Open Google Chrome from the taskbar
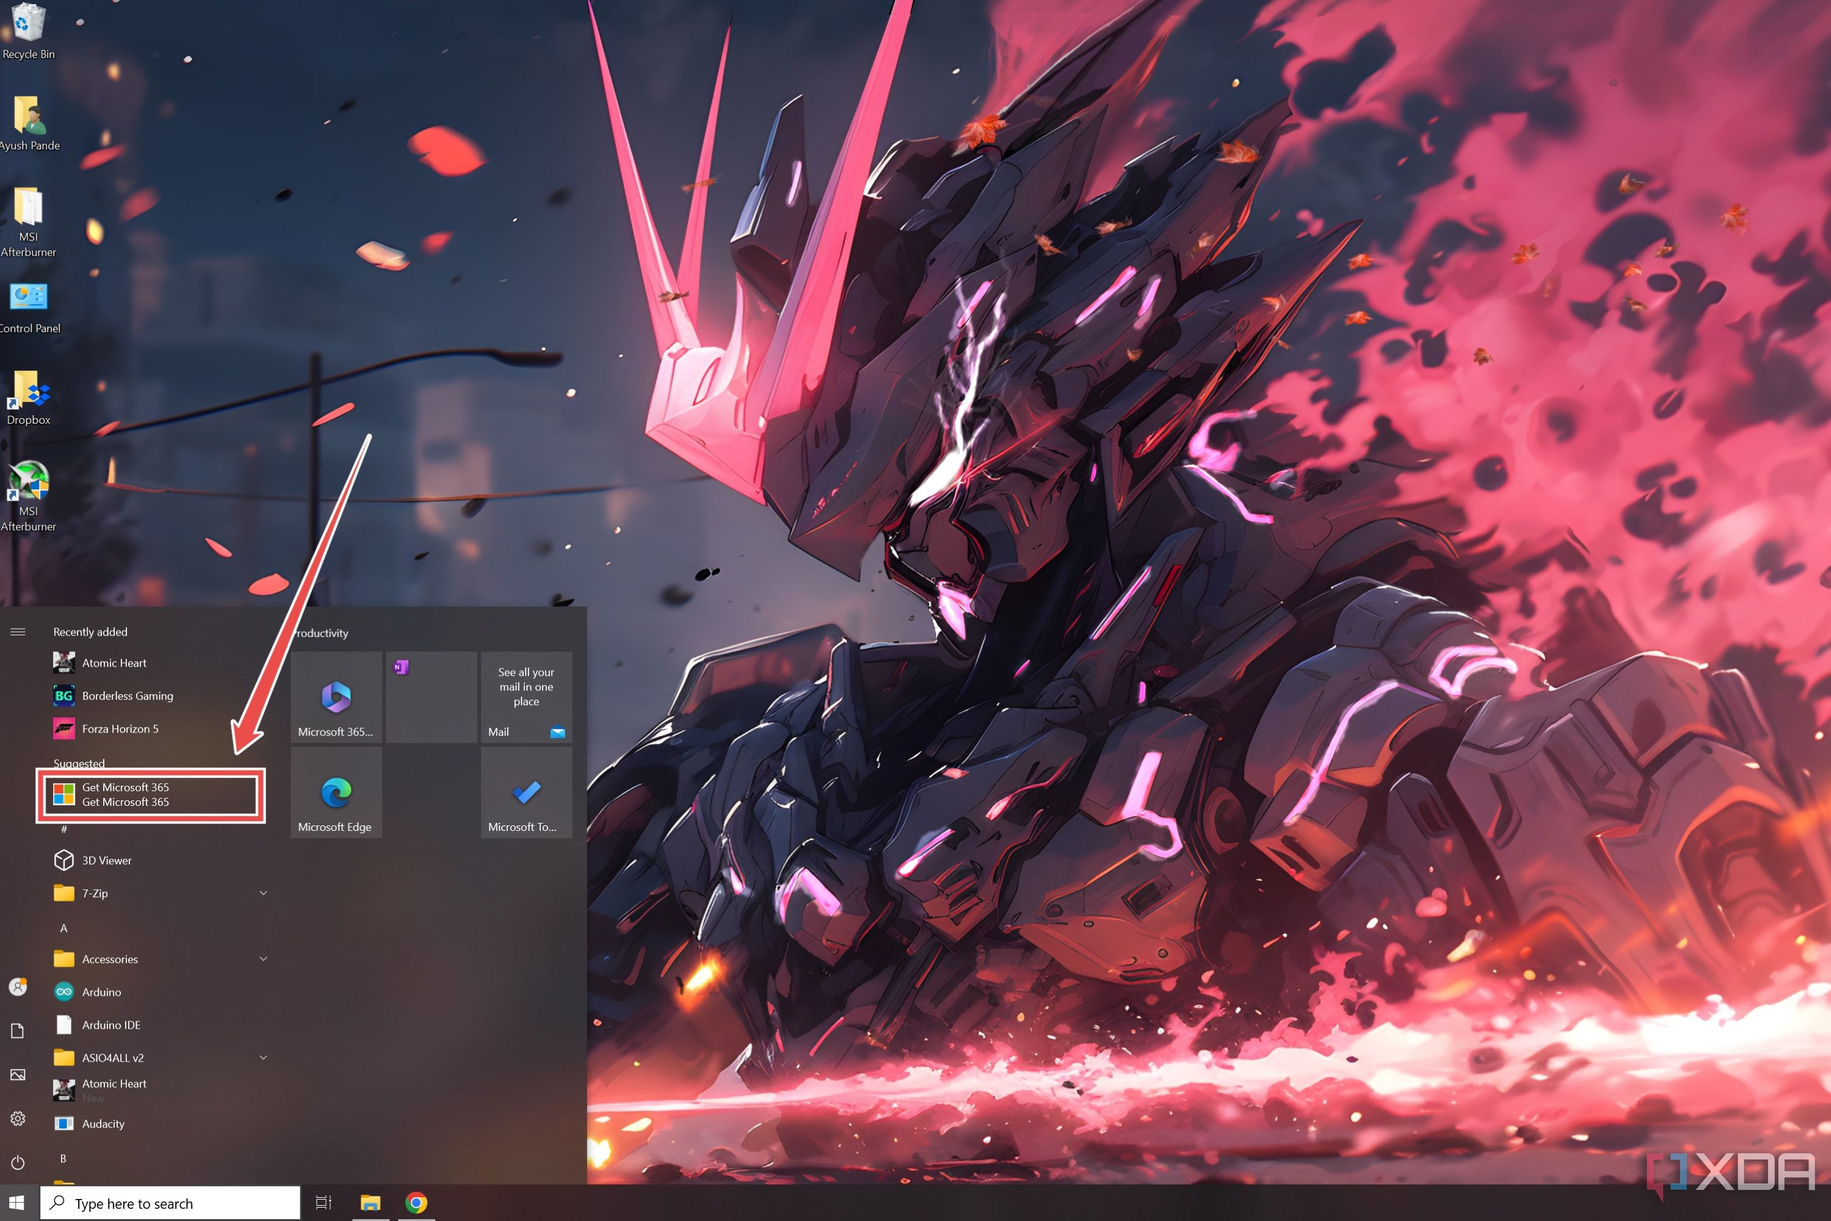This screenshot has height=1221, width=1831. pos(416,1203)
